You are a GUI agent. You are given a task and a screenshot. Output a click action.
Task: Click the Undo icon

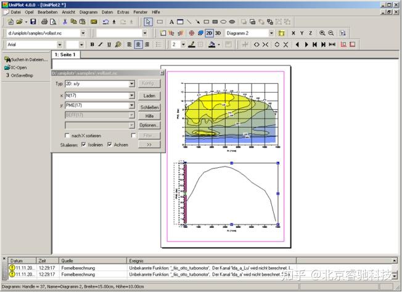(106, 22)
